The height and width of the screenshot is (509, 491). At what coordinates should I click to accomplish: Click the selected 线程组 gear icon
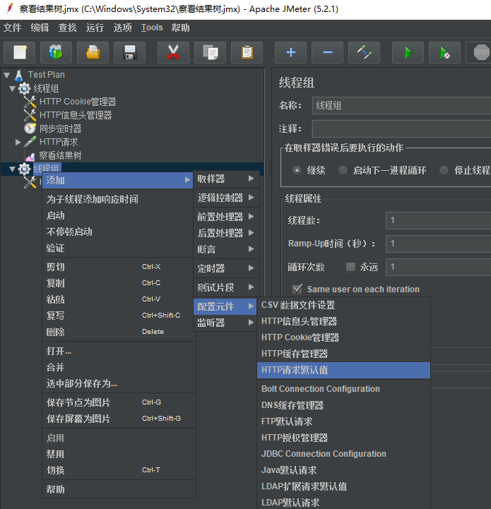24,169
